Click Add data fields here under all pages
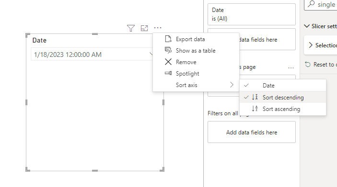This screenshot has height=187, width=337. [x=252, y=132]
